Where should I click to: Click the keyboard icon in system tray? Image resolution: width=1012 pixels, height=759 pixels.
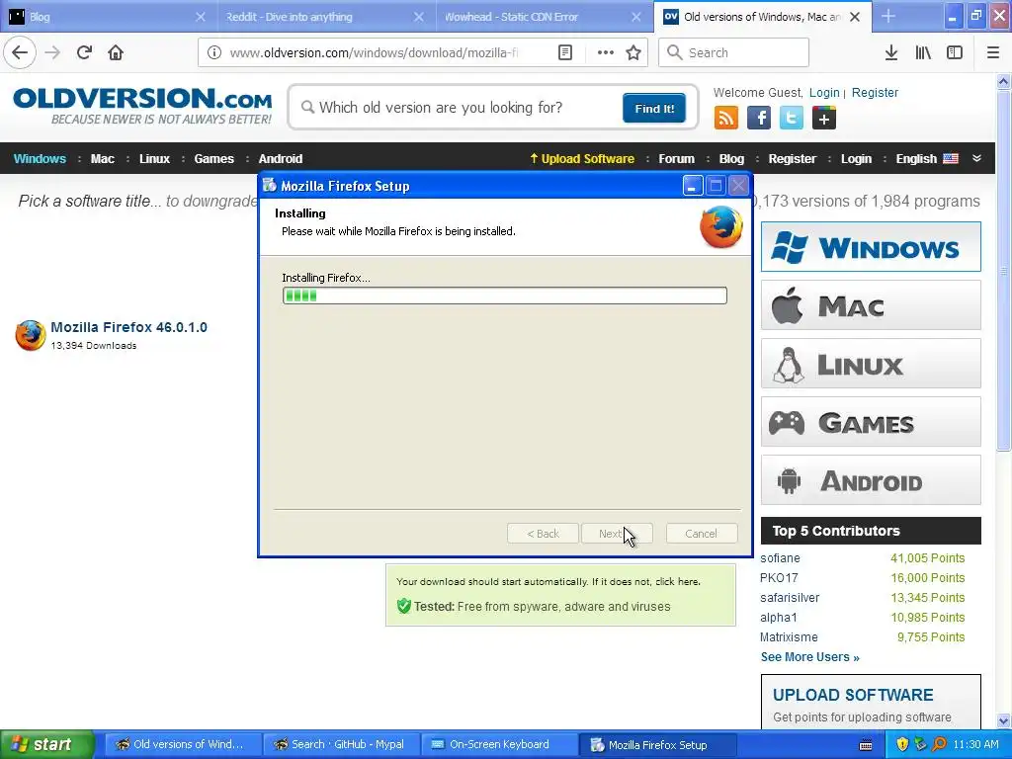coord(866,745)
